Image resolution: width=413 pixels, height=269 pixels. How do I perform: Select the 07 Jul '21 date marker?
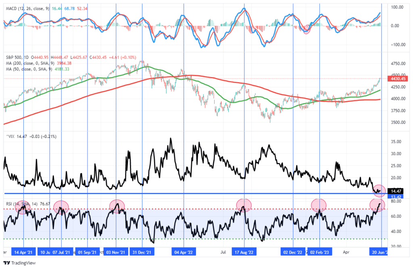click(x=61, y=252)
